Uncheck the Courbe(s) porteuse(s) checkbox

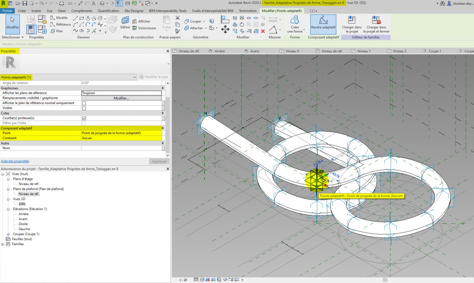84,118
